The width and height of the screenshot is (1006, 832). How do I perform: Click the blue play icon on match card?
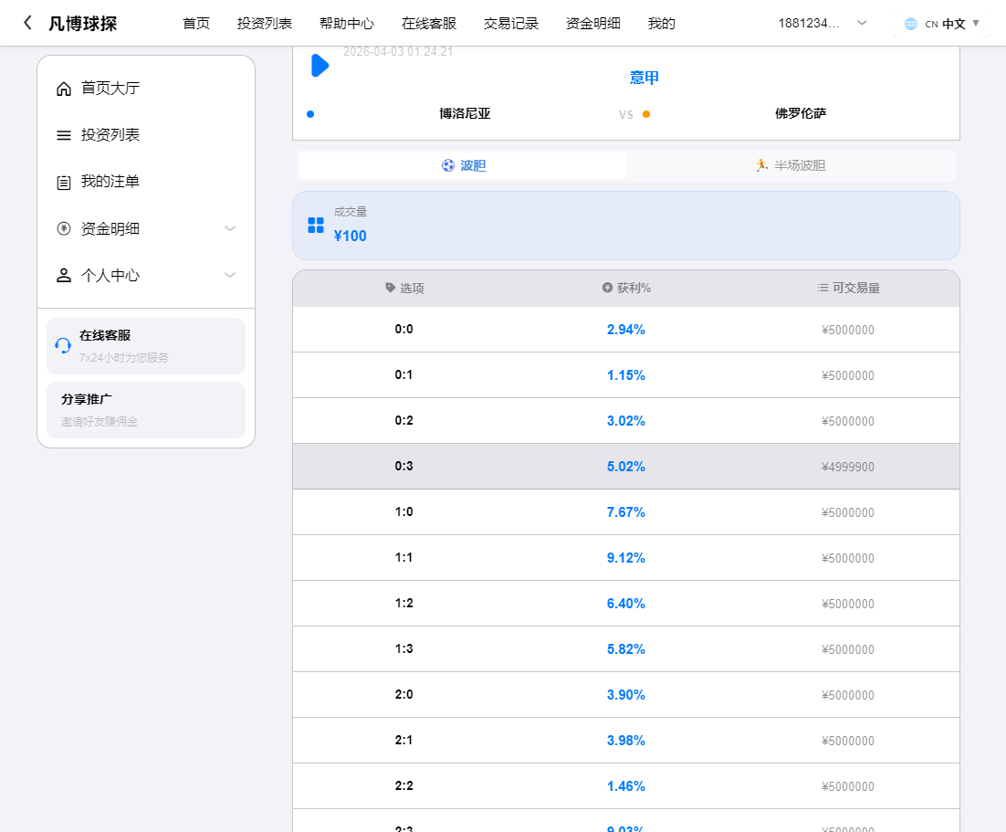320,65
